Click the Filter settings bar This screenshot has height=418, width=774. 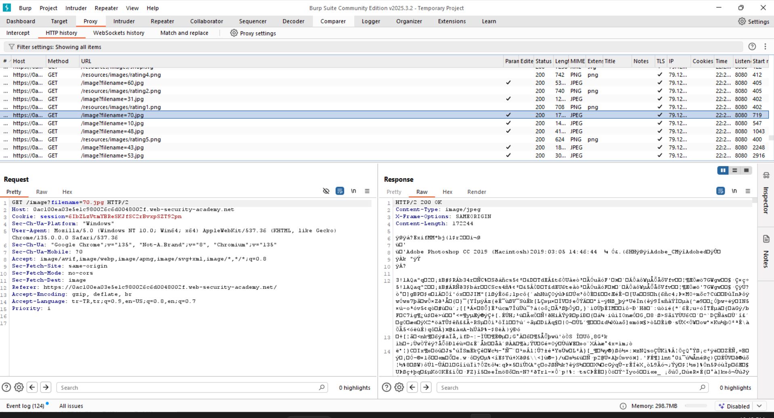373,47
